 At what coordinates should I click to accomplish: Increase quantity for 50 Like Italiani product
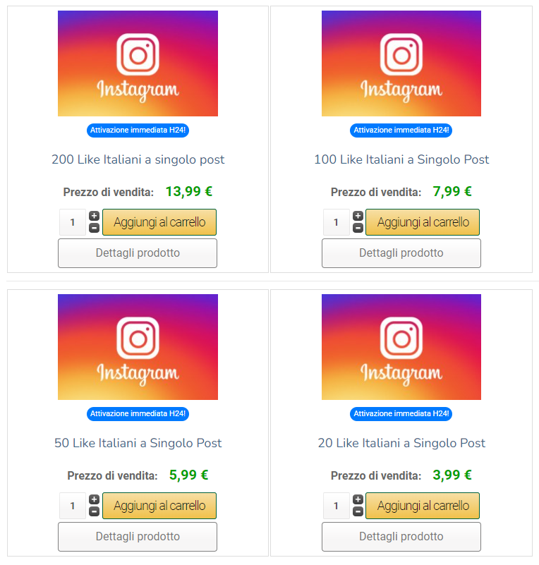95,499
